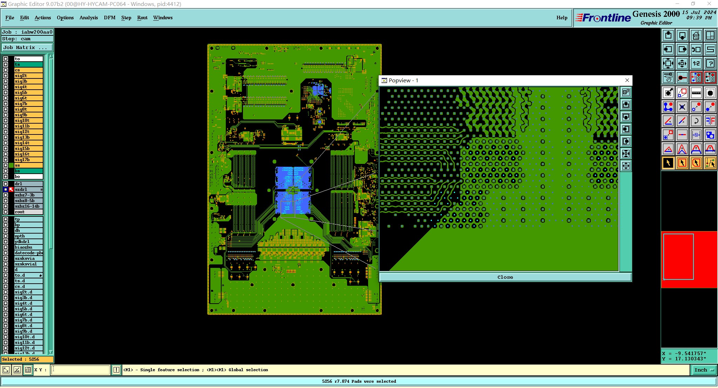Toggle checkbox for layer npth
This screenshot has width=718, height=388.
(x=6, y=236)
